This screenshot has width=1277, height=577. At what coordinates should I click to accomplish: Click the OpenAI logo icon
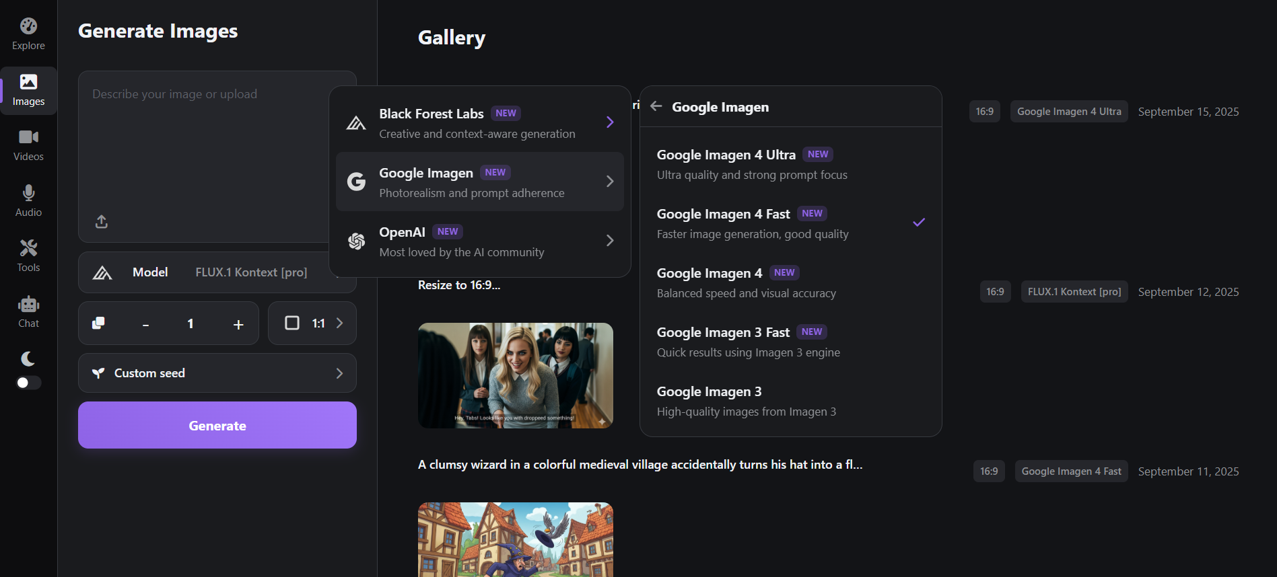(x=356, y=241)
